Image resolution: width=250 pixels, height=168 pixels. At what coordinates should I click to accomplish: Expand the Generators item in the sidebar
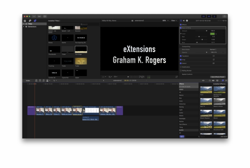(24, 27)
